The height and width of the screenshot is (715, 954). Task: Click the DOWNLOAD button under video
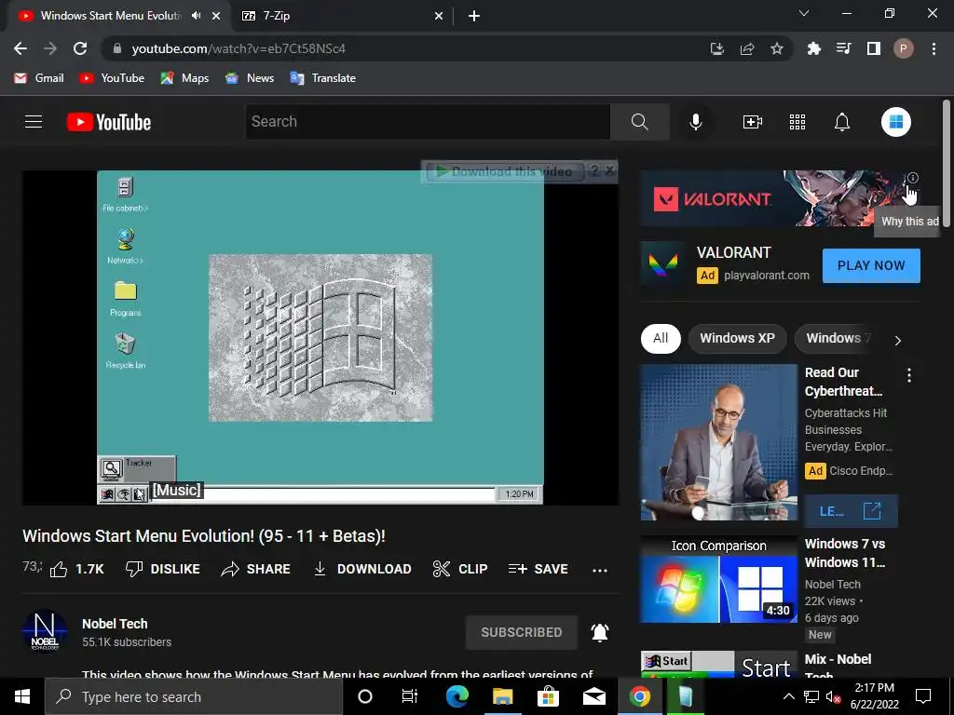[362, 569]
